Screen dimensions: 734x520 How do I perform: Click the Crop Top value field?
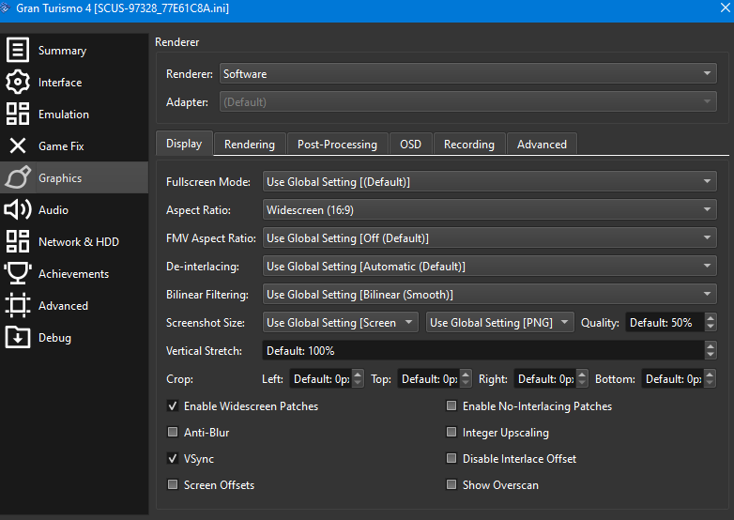click(429, 378)
